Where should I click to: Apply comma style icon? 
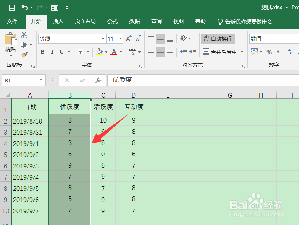278,52
